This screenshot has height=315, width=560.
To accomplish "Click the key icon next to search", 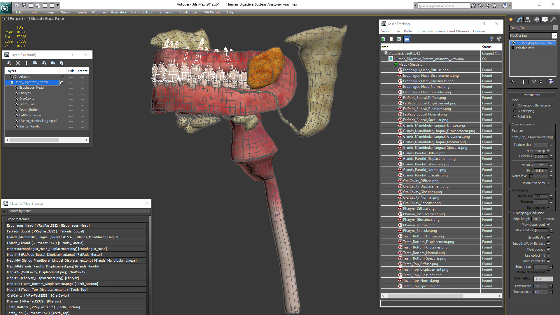I will (x=481, y=6).
